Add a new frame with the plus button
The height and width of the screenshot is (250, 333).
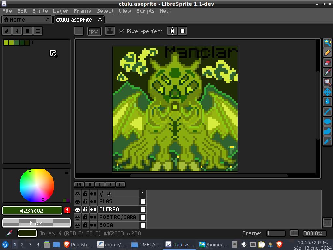tap(294, 233)
